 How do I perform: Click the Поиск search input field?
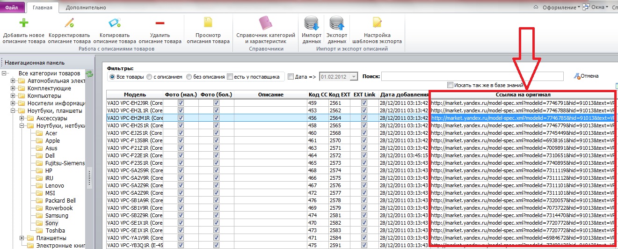(x=472, y=76)
